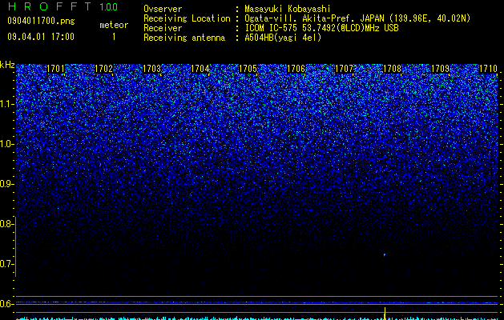
Task: Click the HROFFT 1.00 title text
Action: pos(62,6)
